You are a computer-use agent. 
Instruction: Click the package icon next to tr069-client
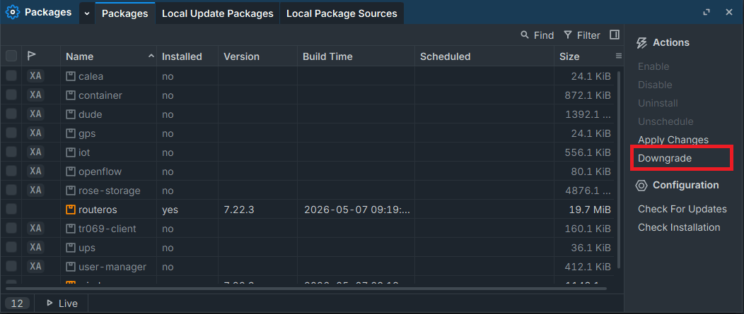coord(71,229)
